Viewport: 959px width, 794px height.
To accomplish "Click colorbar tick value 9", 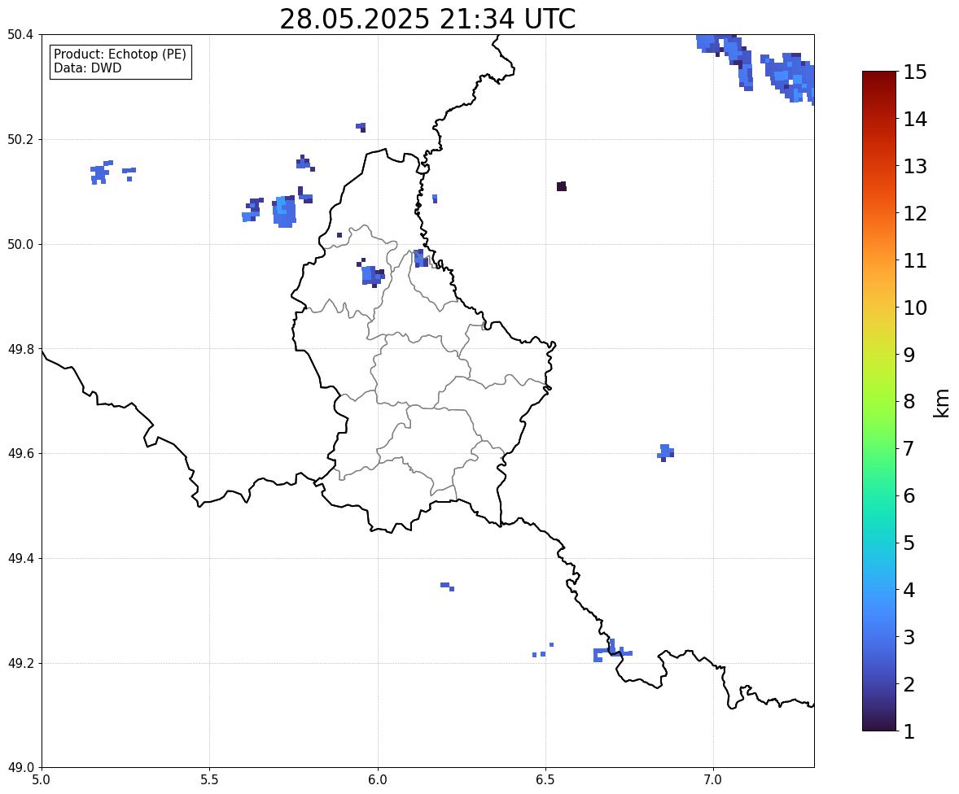I will point(909,355).
